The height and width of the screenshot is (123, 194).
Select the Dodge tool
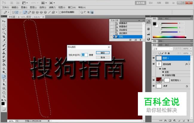[x=4, y=72]
